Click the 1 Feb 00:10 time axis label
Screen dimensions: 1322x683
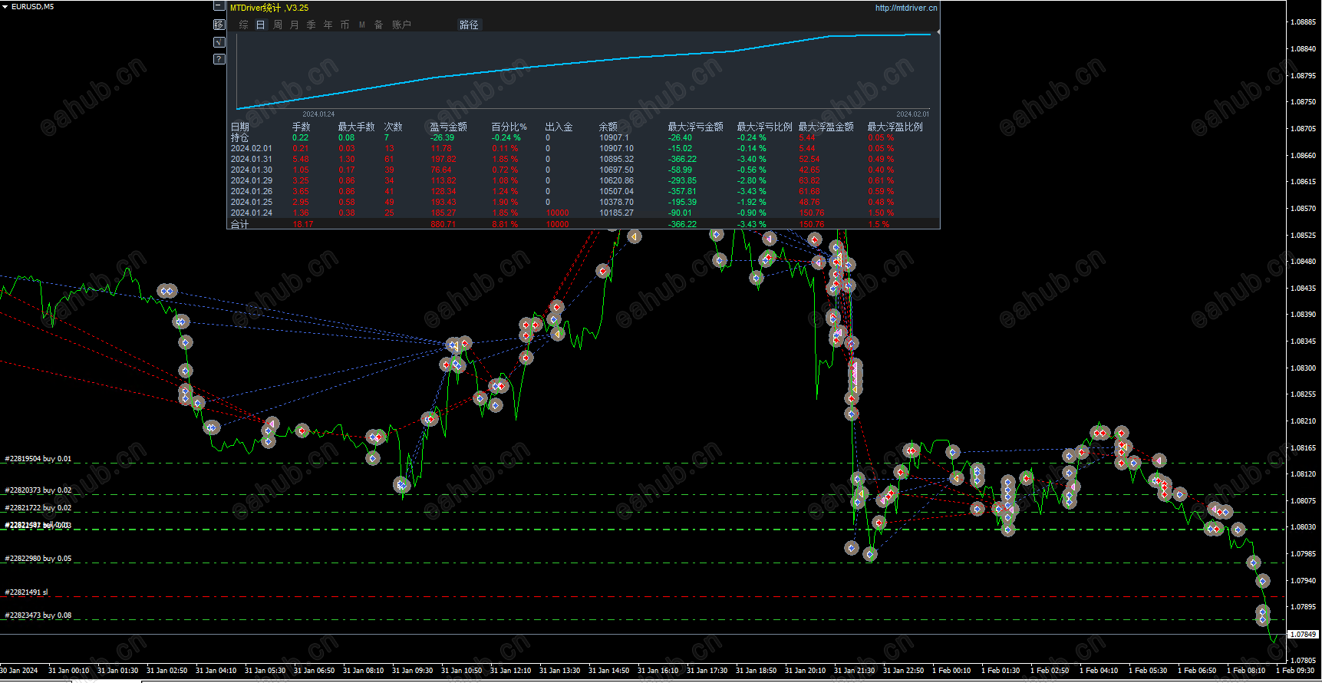pos(951,671)
